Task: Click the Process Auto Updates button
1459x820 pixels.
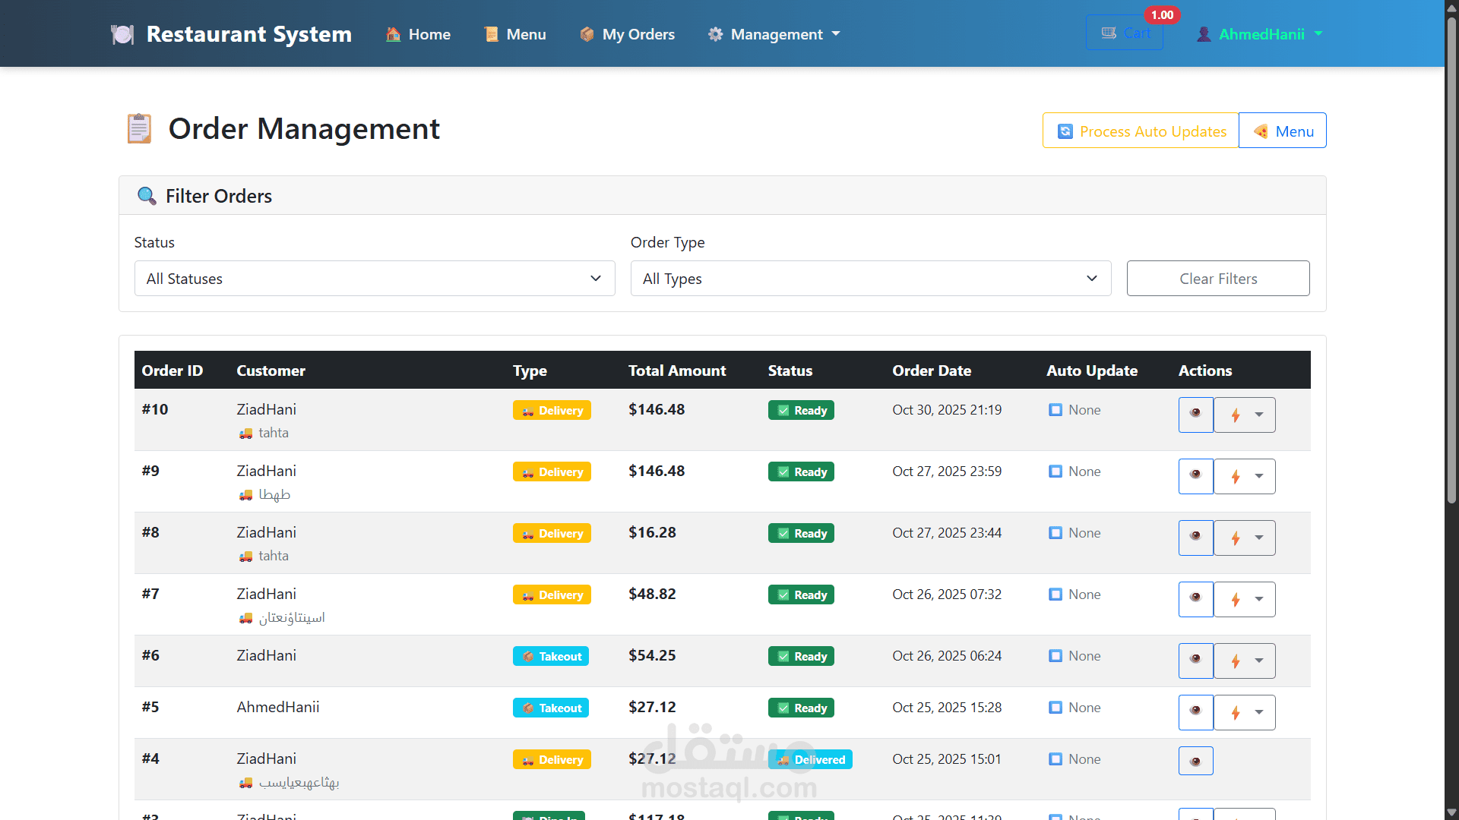Action: point(1141,131)
